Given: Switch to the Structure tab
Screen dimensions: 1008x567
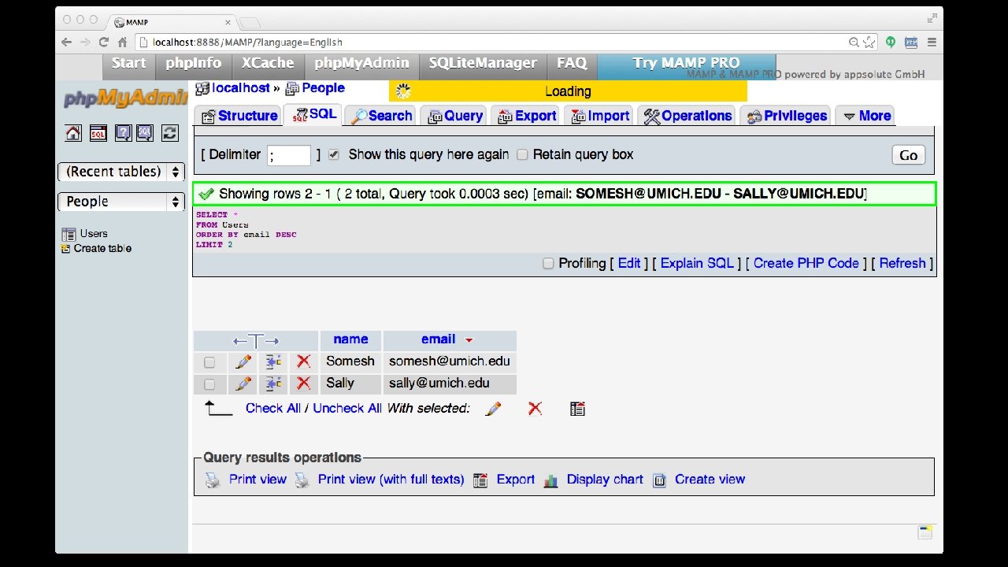Looking at the screenshot, I should pos(239,116).
